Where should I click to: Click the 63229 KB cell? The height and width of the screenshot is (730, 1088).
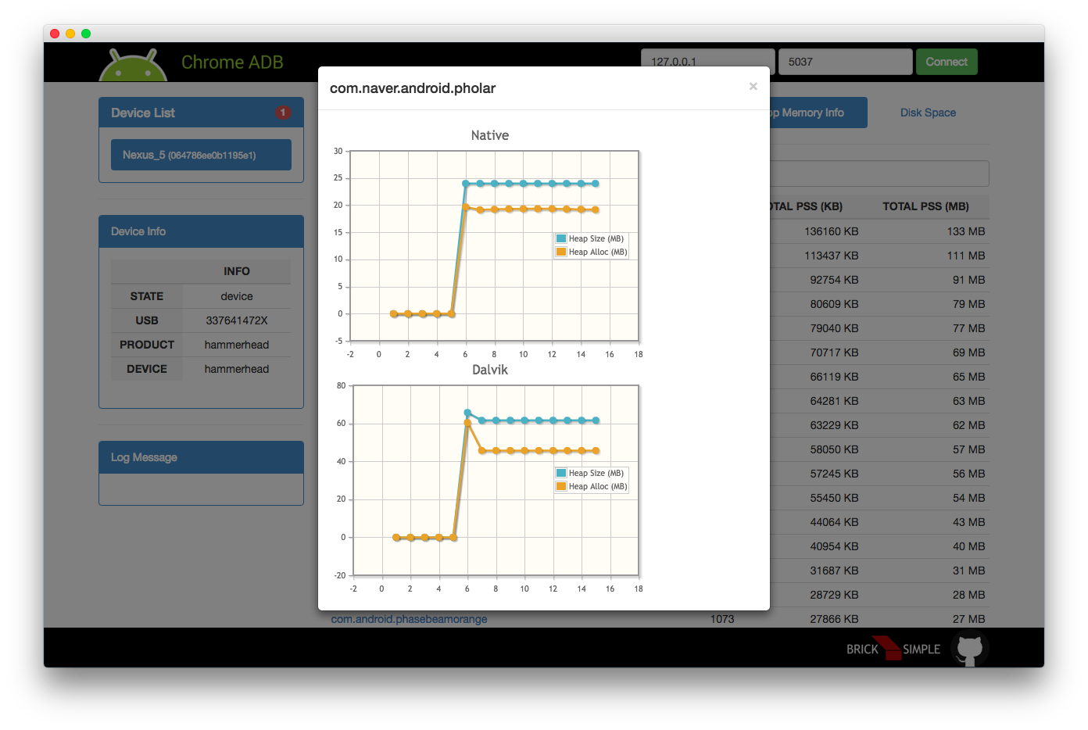(834, 425)
